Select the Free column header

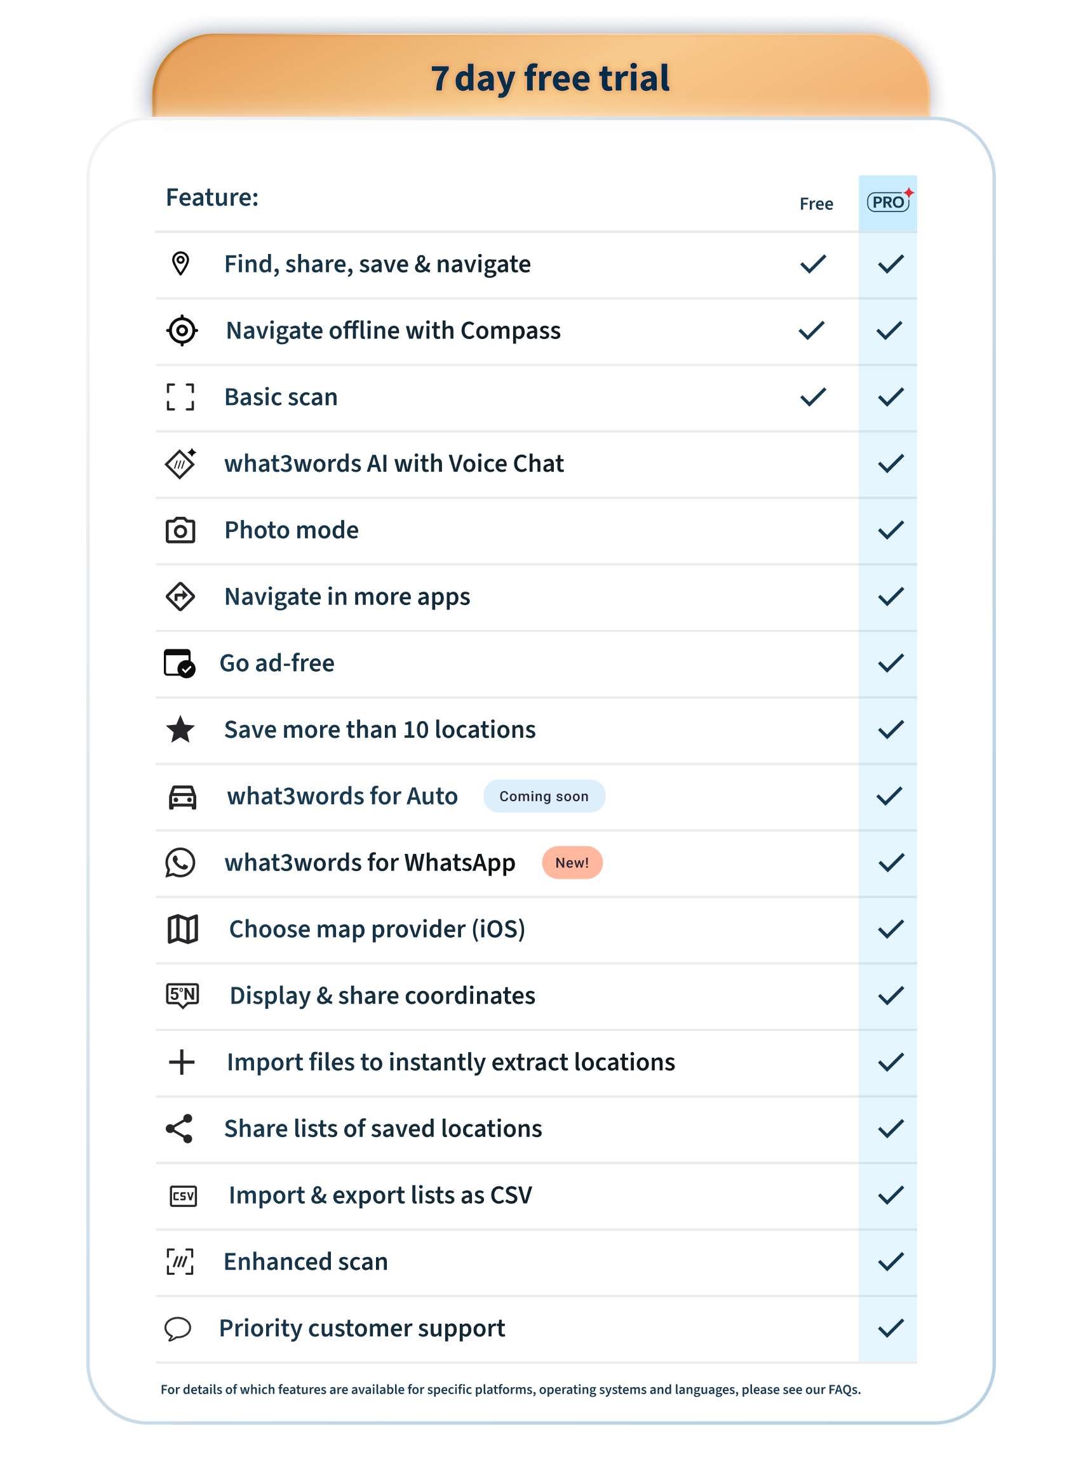[816, 204]
